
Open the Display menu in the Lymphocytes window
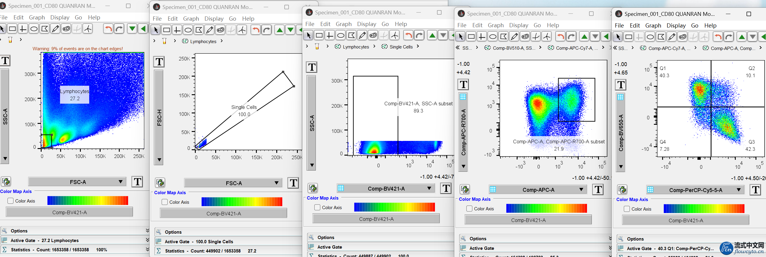coord(214,19)
